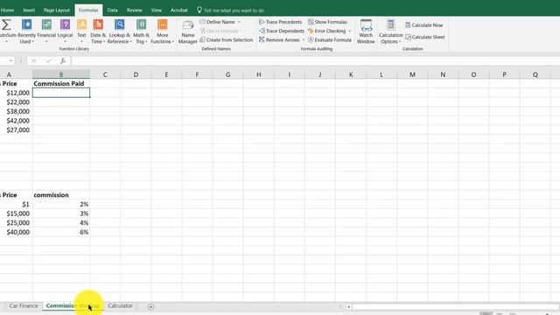Click Error Checking

coord(326,31)
